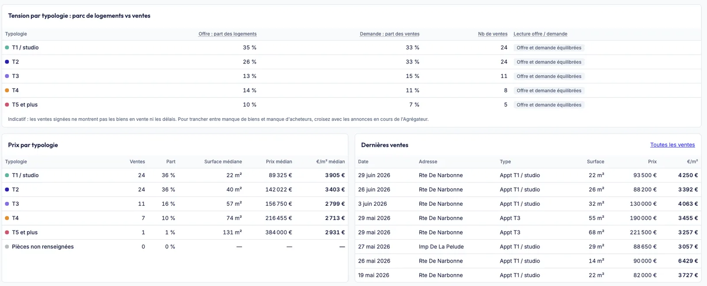Select the "26 mai 2026" sale date
The width and height of the screenshot is (707, 286).
click(x=374, y=261)
